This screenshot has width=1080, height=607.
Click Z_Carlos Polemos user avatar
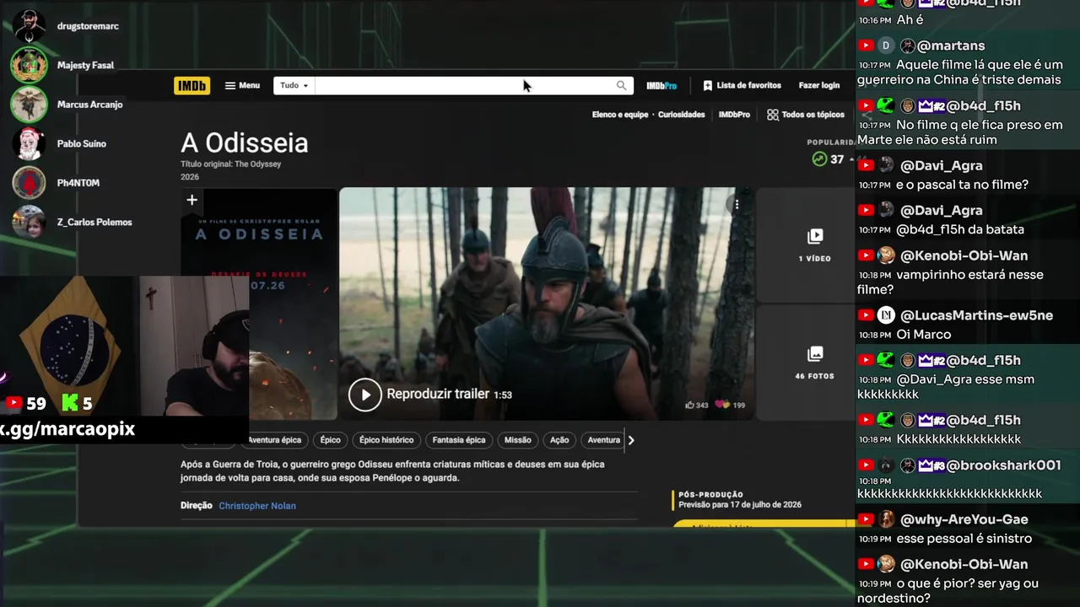pos(29,222)
